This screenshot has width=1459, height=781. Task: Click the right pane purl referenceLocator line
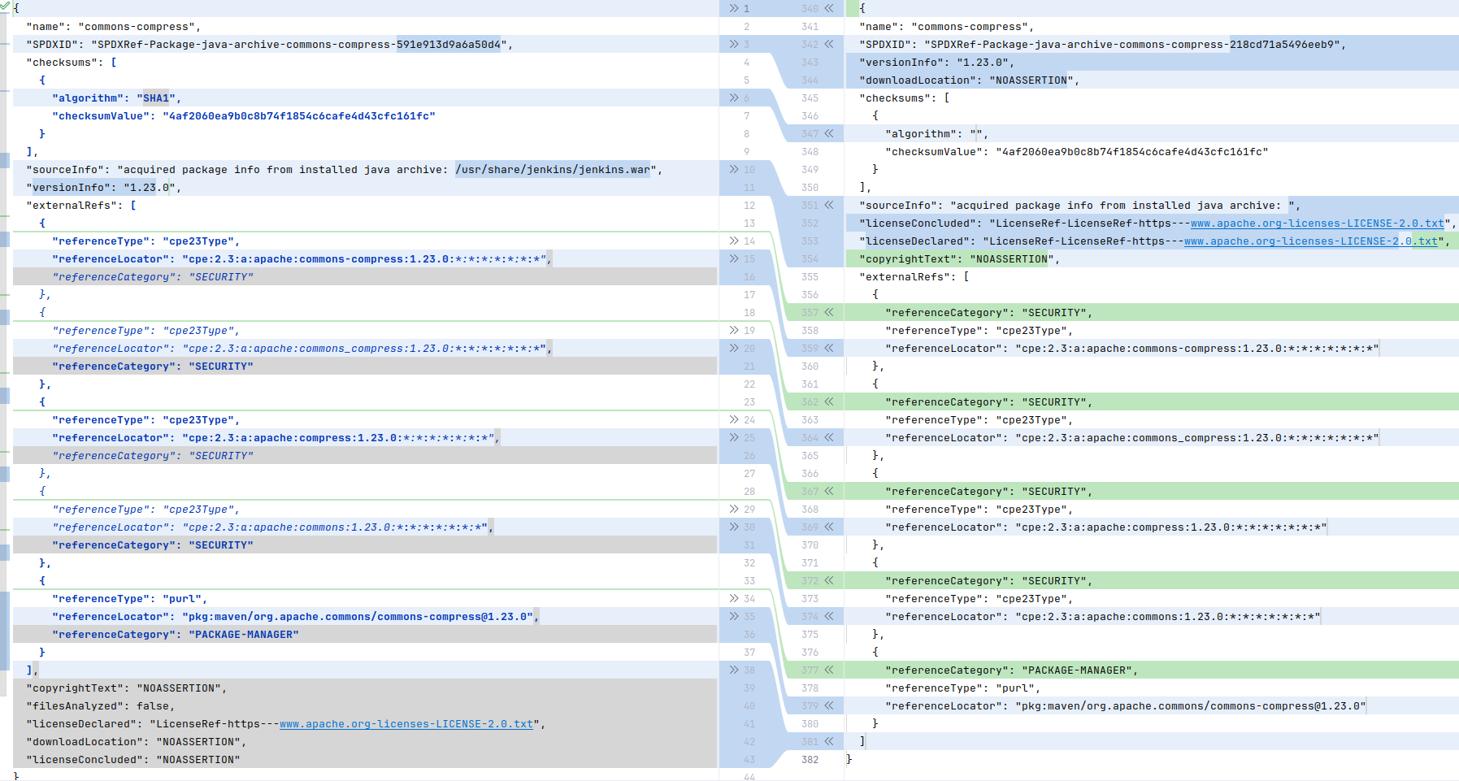point(1126,706)
